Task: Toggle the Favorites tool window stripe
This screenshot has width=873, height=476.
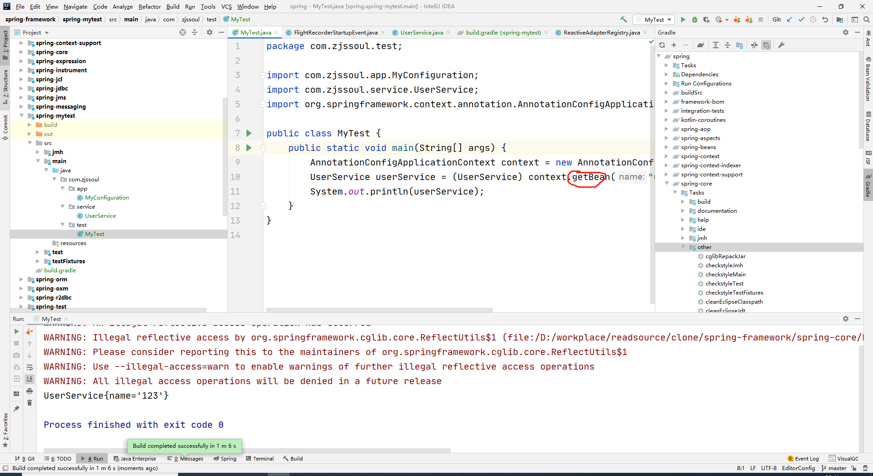Action: tap(5, 430)
